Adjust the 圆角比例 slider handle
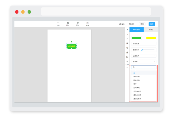Screen dimensions: 171x117 142,50
